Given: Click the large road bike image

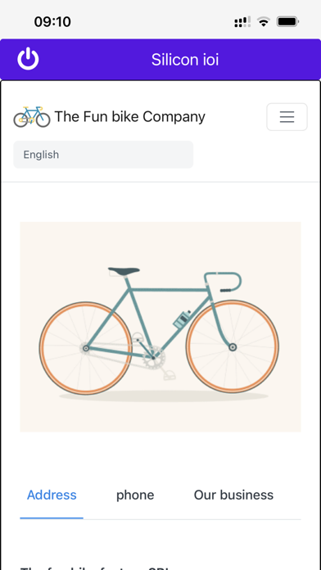Looking at the screenshot, I should tap(160, 327).
